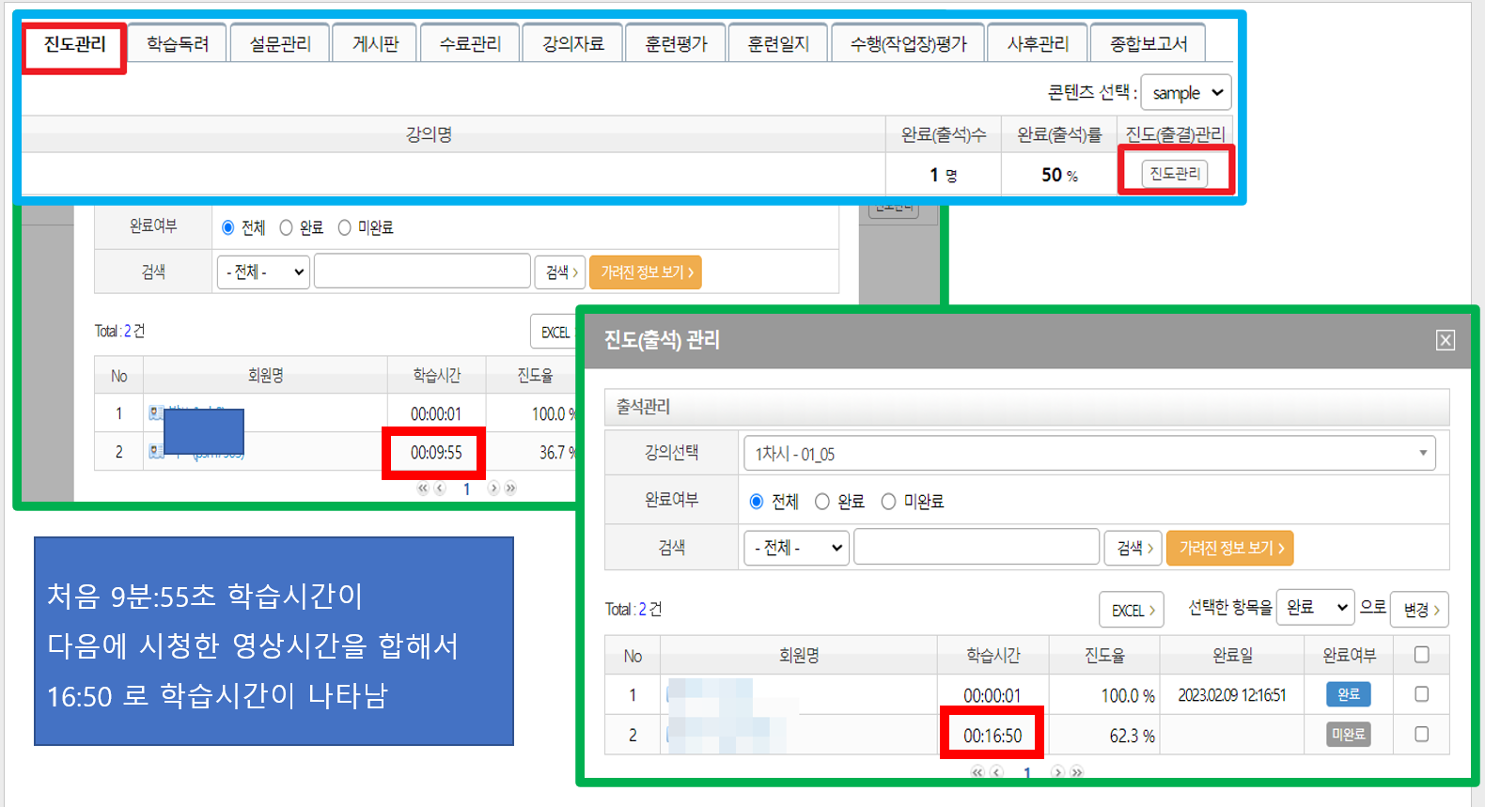Expand the 강의선택 1차시 - 01_05 dropdown

click(x=1088, y=454)
